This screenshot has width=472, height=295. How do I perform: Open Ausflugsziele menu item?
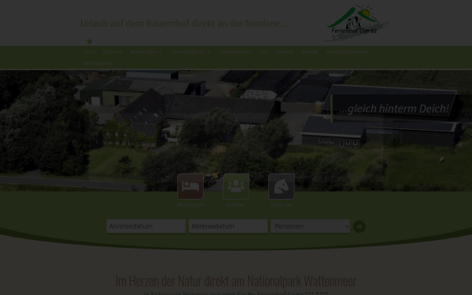tap(98, 63)
